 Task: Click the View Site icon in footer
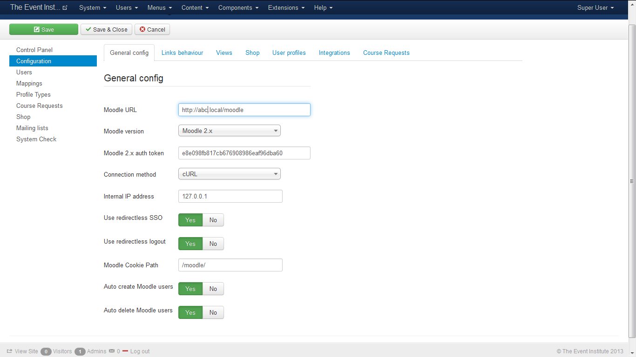[9, 351]
